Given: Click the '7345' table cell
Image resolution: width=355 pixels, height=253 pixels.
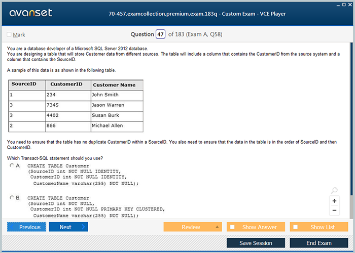Looking at the screenshot, I should pos(68,105).
